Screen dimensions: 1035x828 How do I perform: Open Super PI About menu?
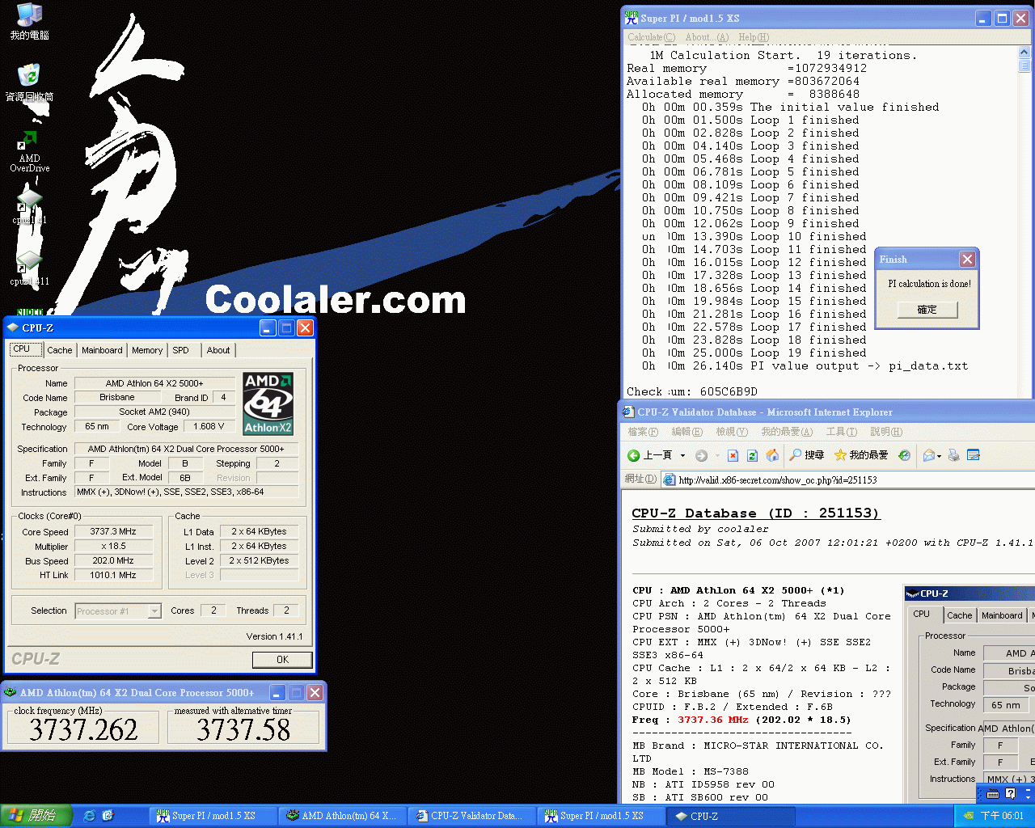click(x=707, y=37)
